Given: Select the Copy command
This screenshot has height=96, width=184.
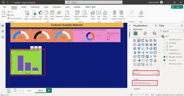Looking at the screenshot, I should (10, 15).
